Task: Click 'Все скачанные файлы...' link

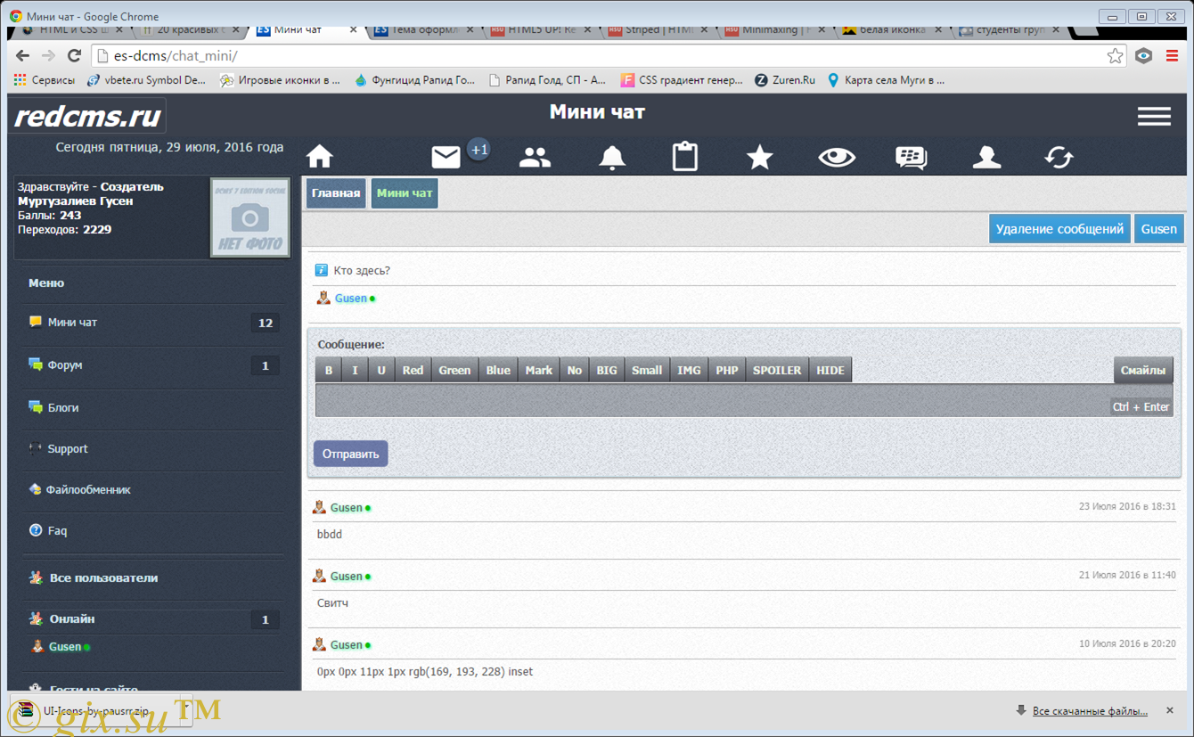Action: point(1090,711)
